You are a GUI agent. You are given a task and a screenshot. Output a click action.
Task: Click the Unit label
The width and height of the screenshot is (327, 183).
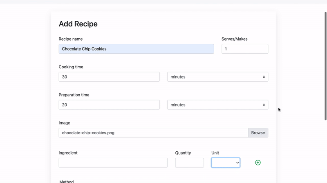pos(215,153)
